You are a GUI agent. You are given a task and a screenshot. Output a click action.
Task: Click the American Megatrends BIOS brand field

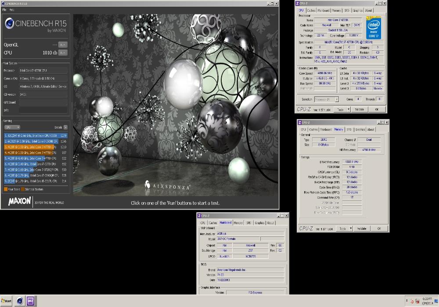[x=250, y=270]
